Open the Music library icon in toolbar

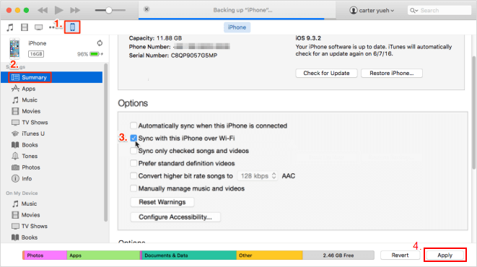(x=10, y=27)
